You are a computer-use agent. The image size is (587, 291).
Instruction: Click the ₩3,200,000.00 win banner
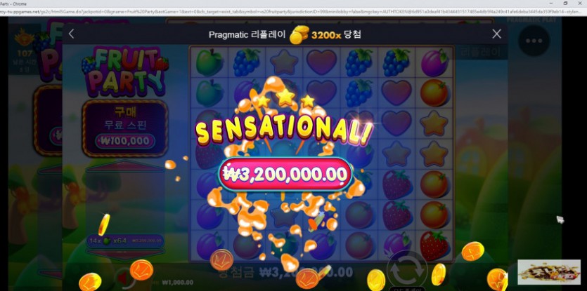(x=285, y=175)
